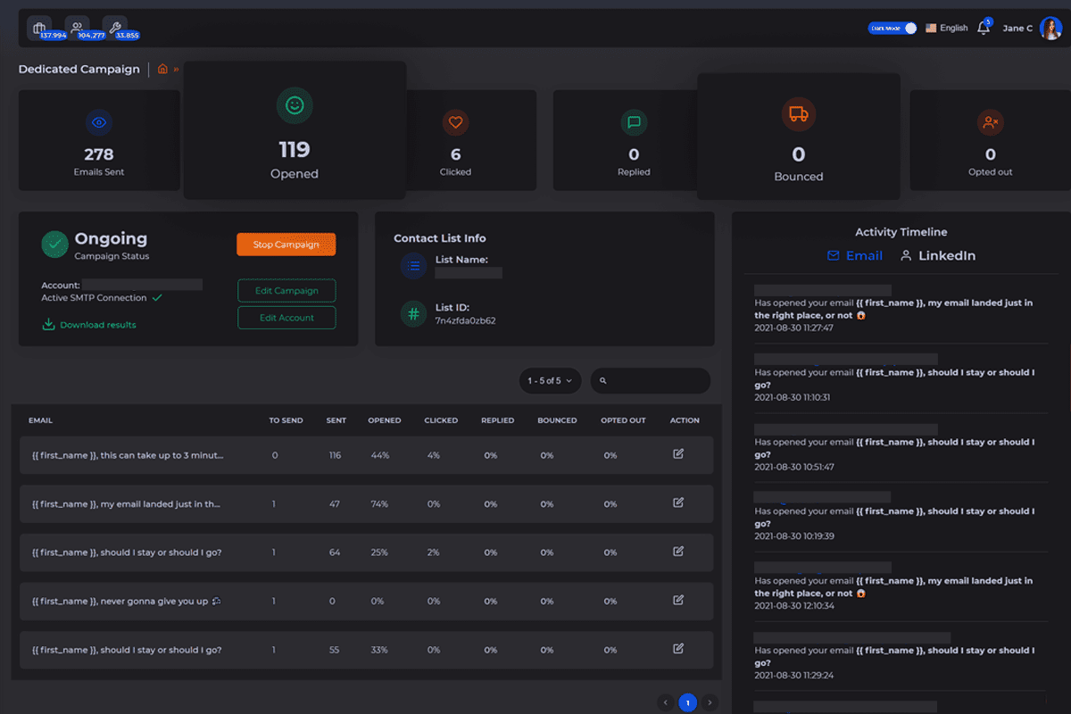
Task: Click edit icon for 'this can take up to 3 minut...' row
Action: point(678,454)
